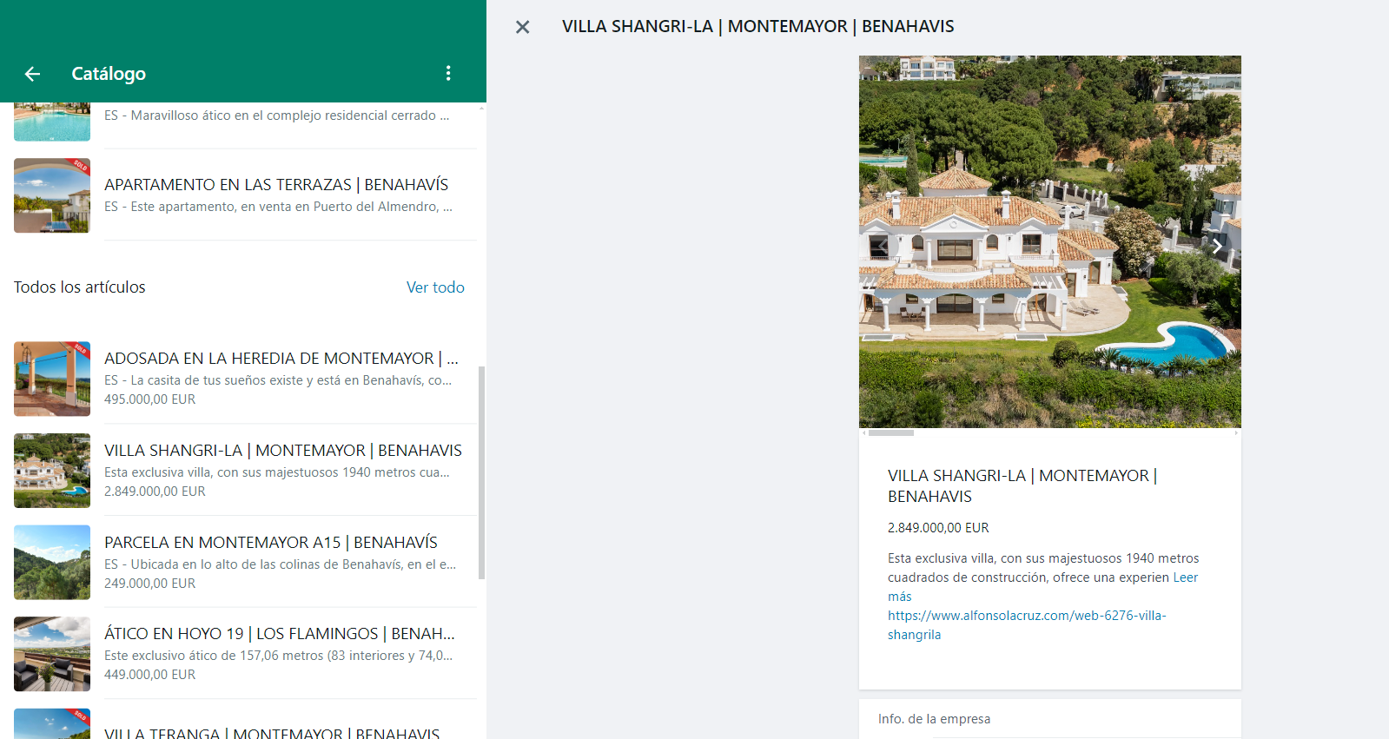Open the alfonsolacruz.com villa shangrila URL
Viewport: 1389px width, 739px height.
tap(1027, 625)
